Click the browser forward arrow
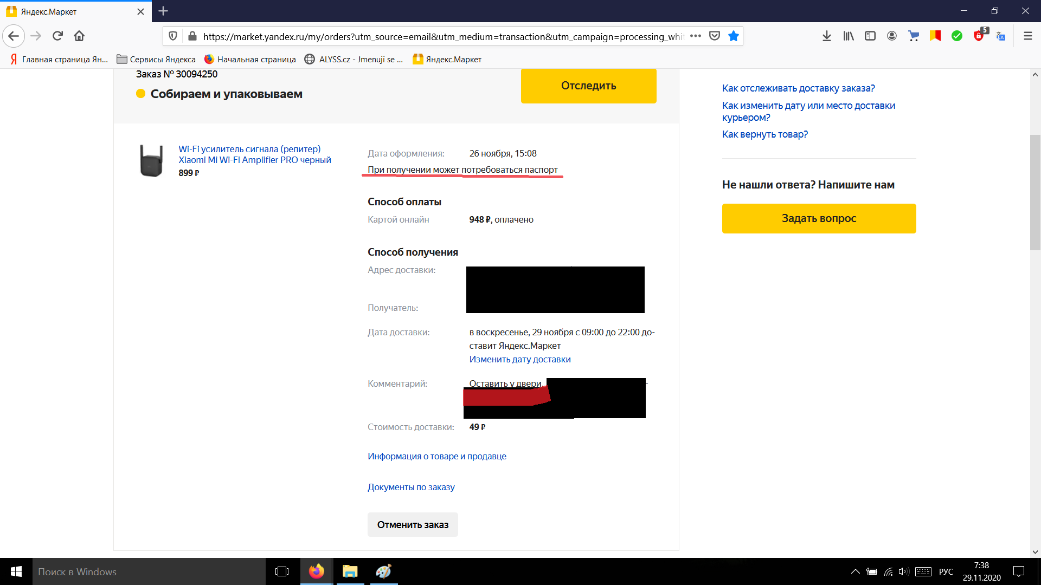1041x585 pixels. (x=36, y=36)
